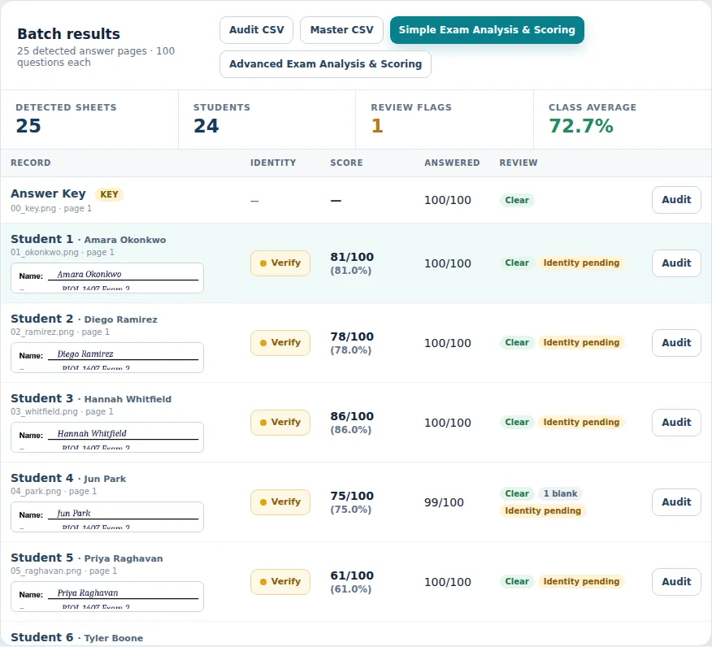Viewport: 712px width, 647px height.
Task: Verify Diego Ramirez's identity
Action: 280,343
